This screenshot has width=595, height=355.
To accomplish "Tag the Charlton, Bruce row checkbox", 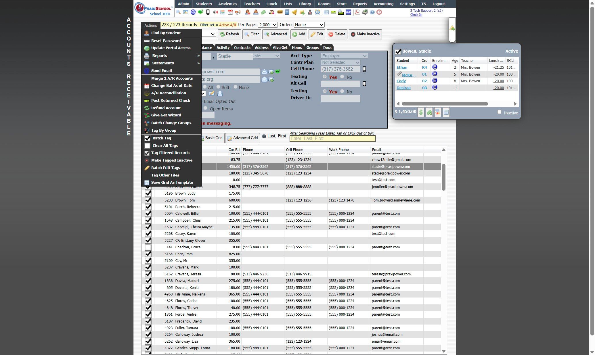I will tap(148, 247).
